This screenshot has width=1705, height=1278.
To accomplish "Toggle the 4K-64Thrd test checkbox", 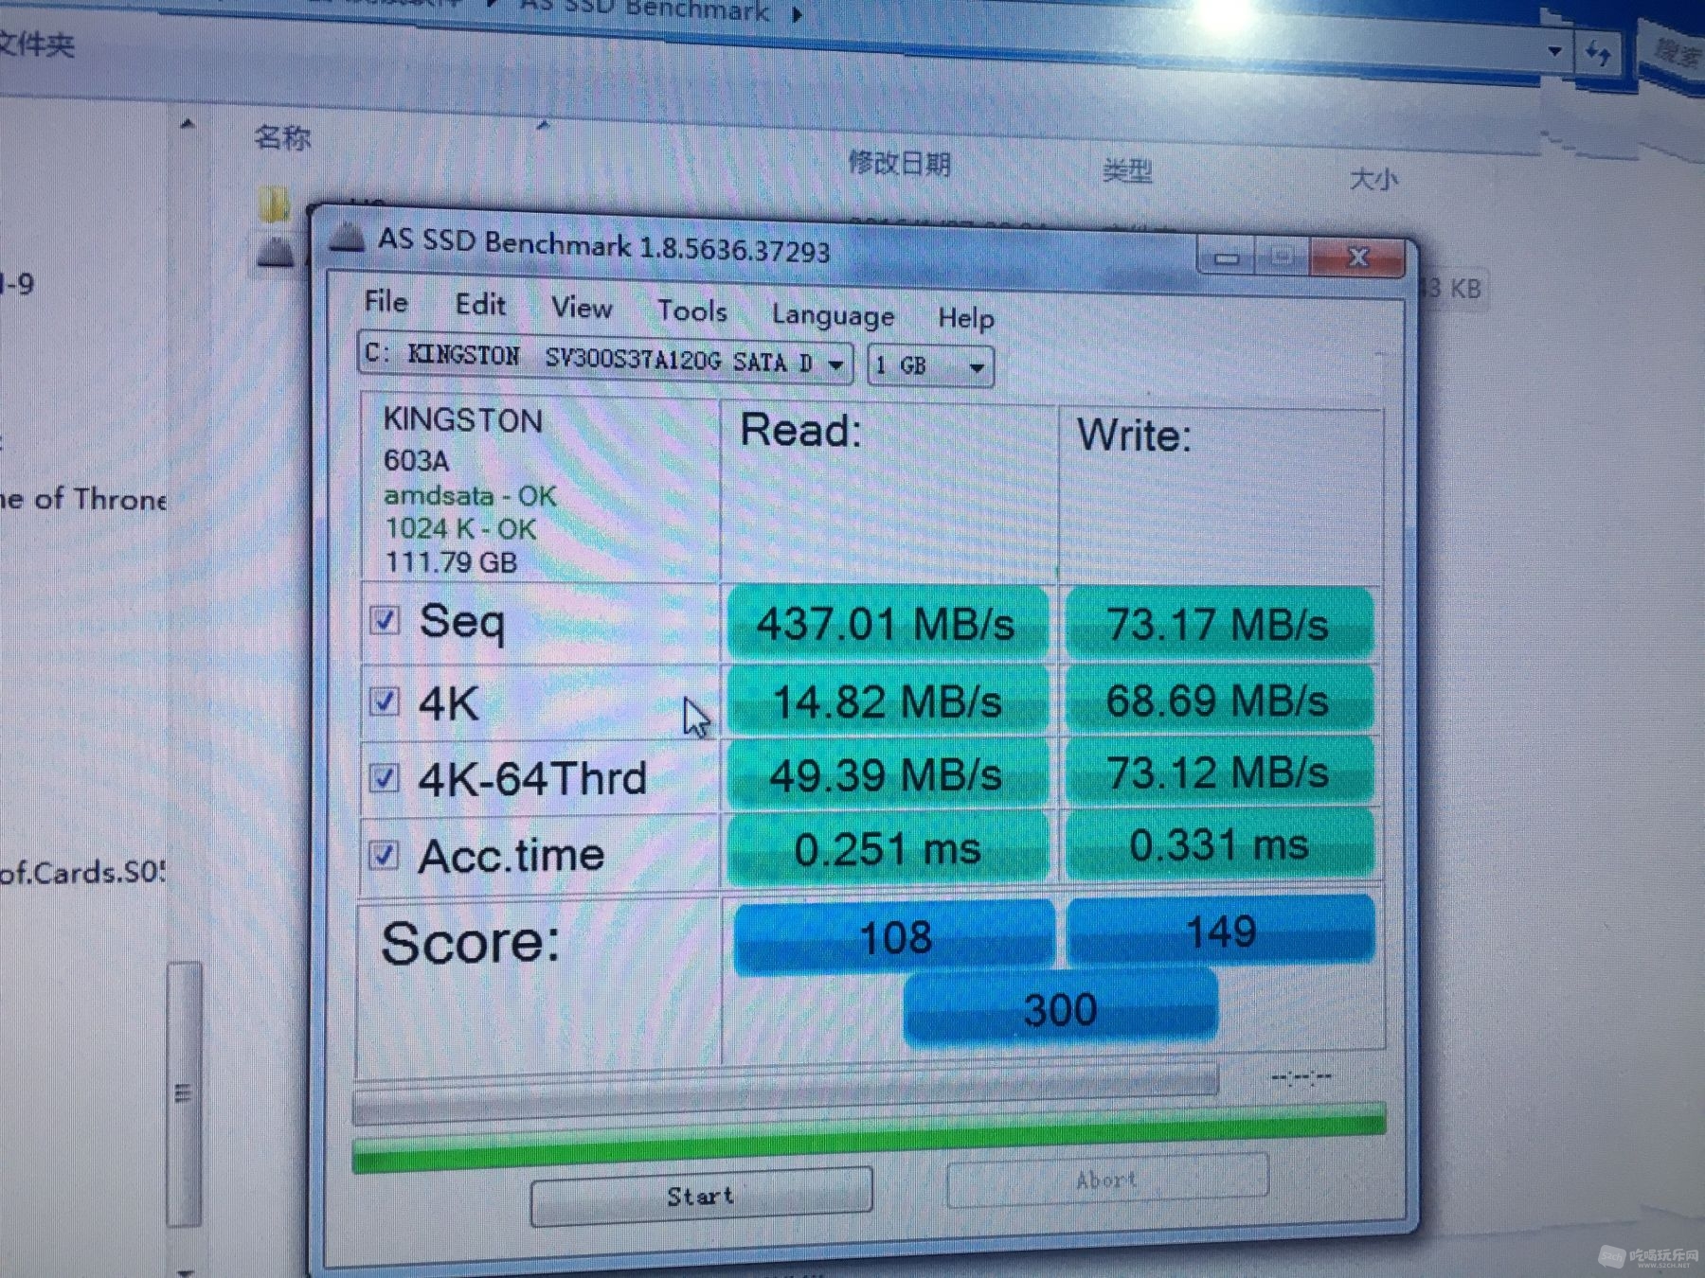I will point(385,778).
